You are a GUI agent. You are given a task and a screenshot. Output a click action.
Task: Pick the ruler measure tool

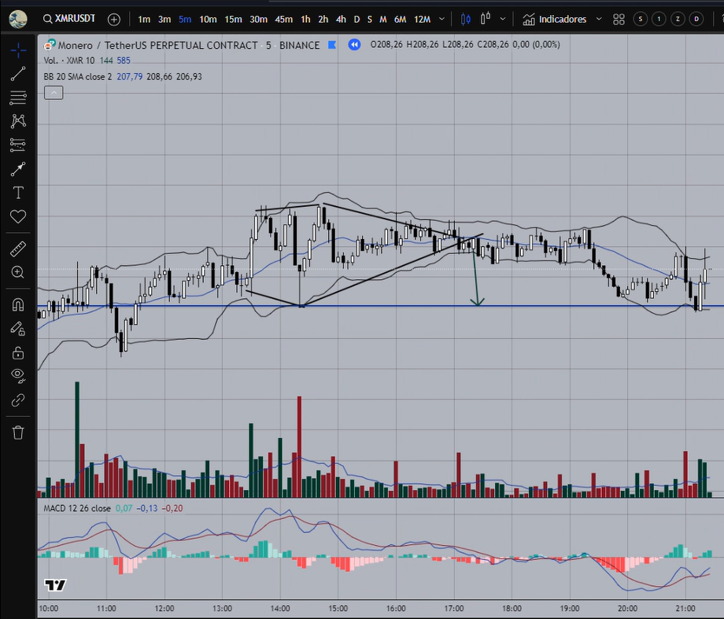click(18, 249)
